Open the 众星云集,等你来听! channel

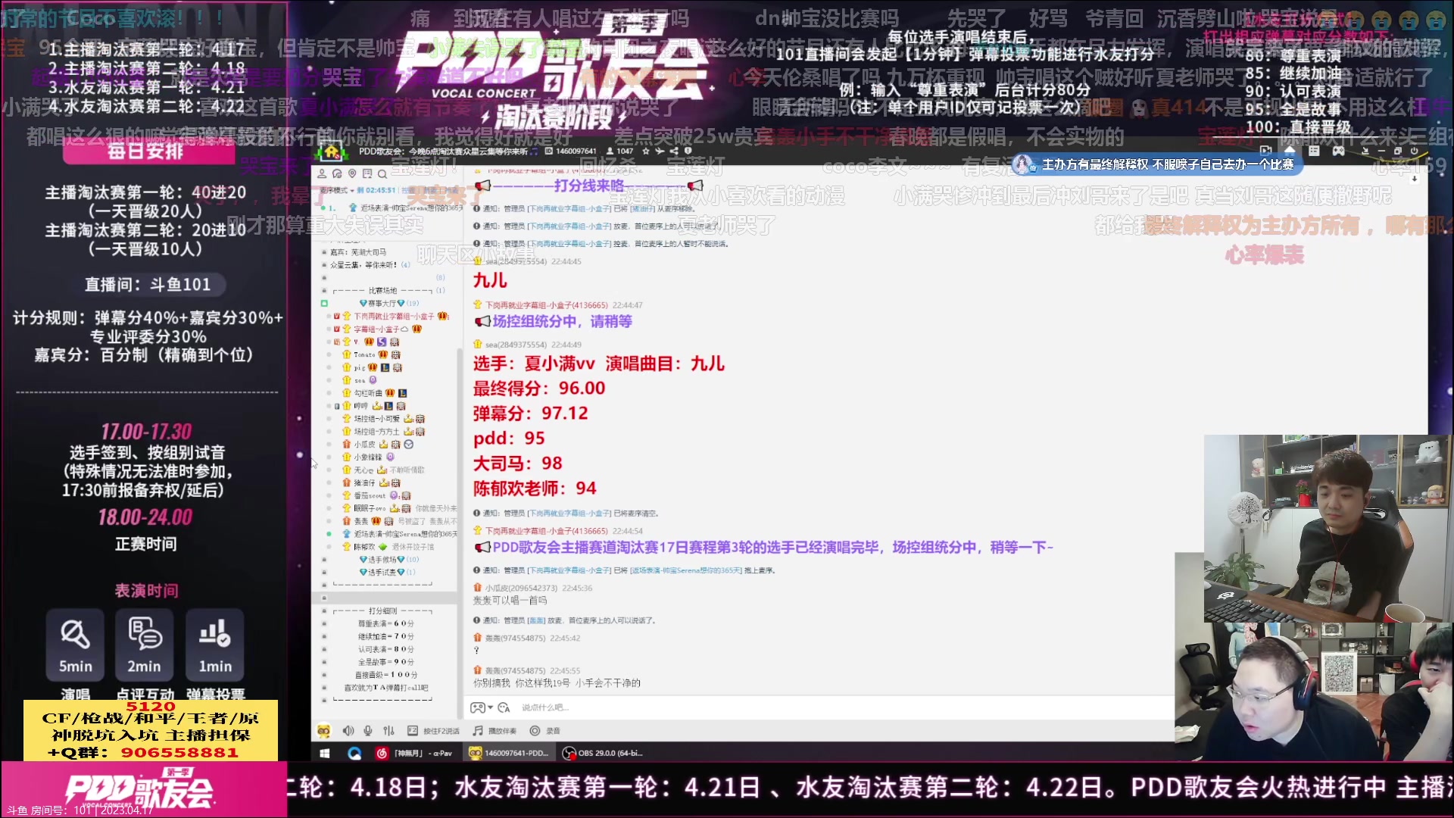coord(370,265)
